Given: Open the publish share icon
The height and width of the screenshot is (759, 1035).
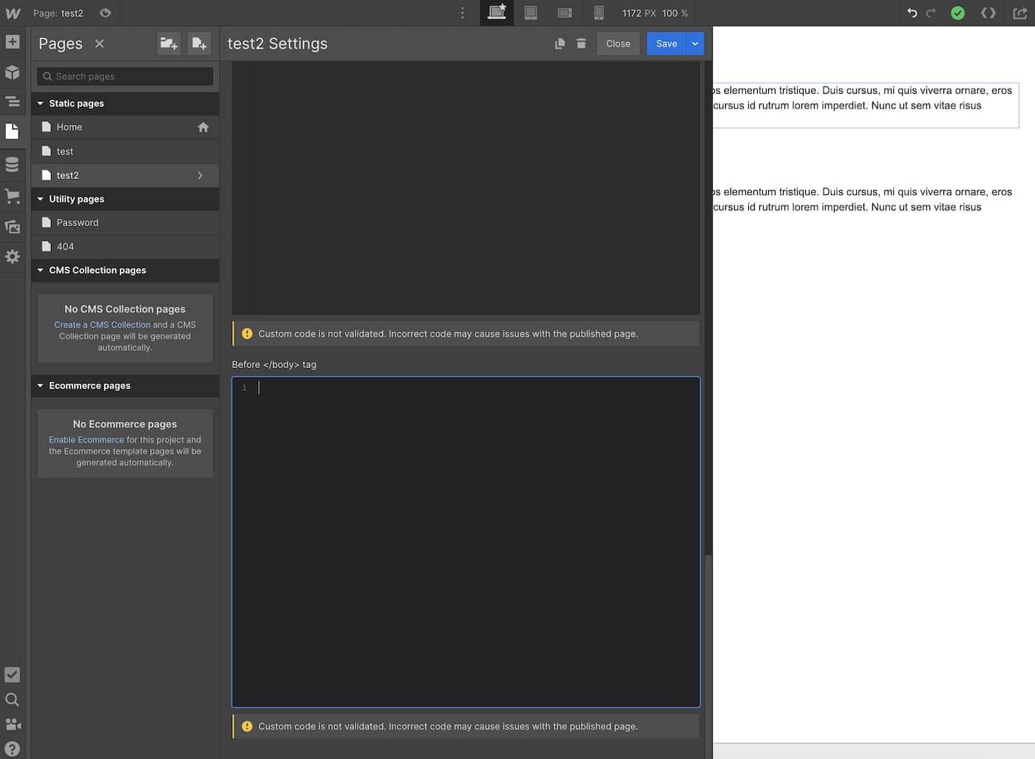Looking at the screenshot, I should coord(1019,13).
